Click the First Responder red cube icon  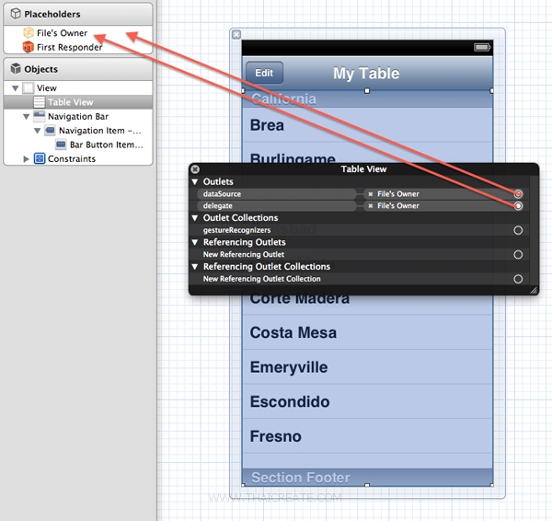click(29, 47)
